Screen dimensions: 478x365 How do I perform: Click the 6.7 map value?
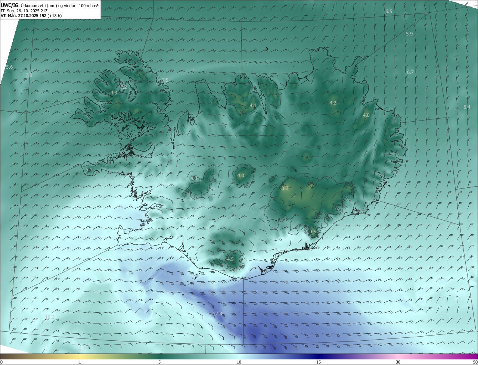click(x=410, y=72)
